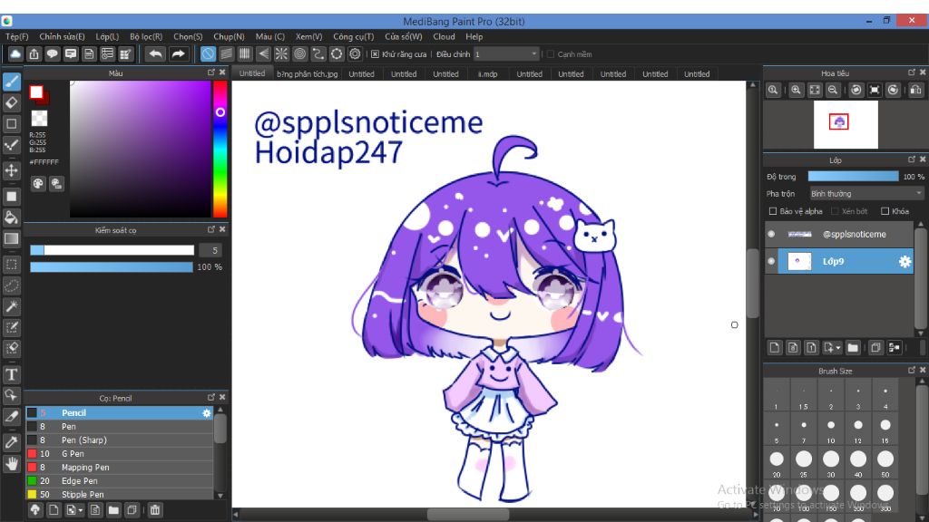Select the Hand tool

click(11, 463)
